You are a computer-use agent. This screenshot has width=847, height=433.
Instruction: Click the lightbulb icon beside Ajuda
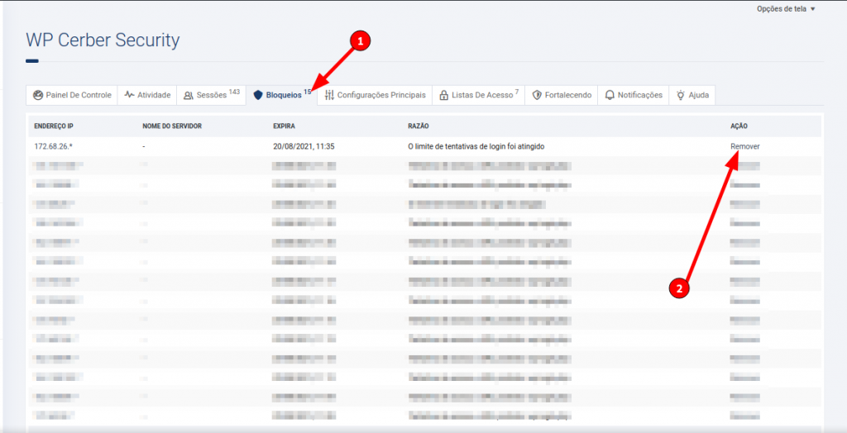pyautogui.click(x=681, y=96)
